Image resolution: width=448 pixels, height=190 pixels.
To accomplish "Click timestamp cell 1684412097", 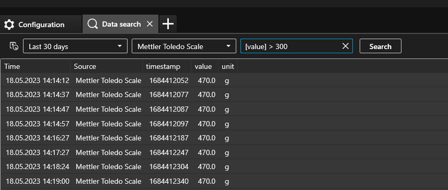I will click(169, 124).
